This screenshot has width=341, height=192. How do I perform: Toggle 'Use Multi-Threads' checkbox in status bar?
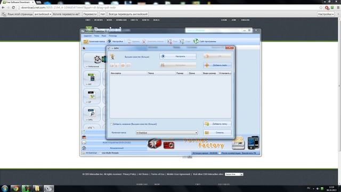click(x=101, y=153)
